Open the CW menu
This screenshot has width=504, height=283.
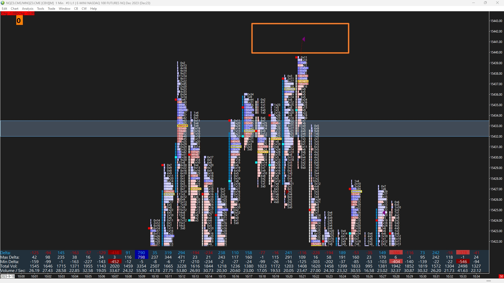[84, 9]
